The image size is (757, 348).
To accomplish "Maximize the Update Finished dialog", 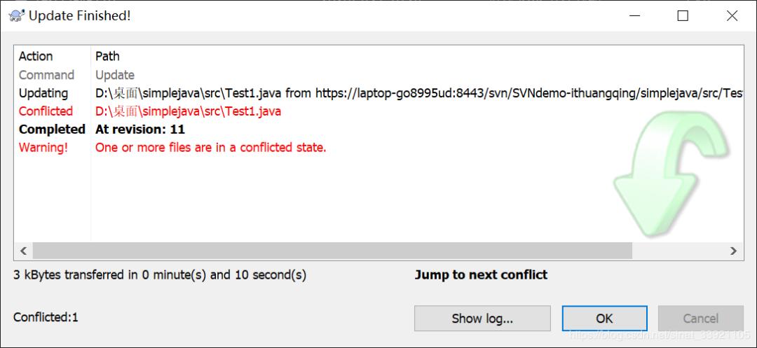I will point(683,15).
